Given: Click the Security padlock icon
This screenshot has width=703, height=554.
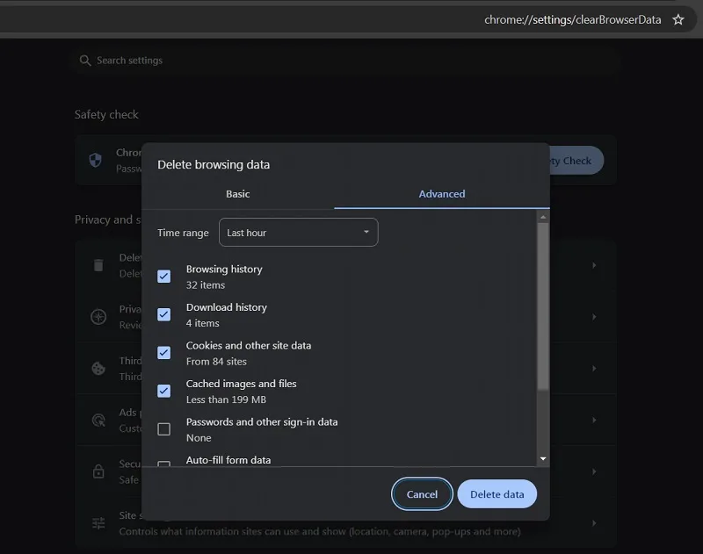Looking at the screenshot, I should [x=98, y=471].
